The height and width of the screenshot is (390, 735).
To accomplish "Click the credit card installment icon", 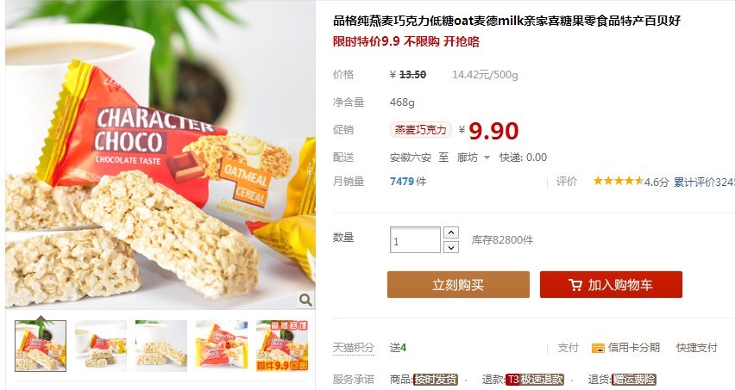I will 598,348.
